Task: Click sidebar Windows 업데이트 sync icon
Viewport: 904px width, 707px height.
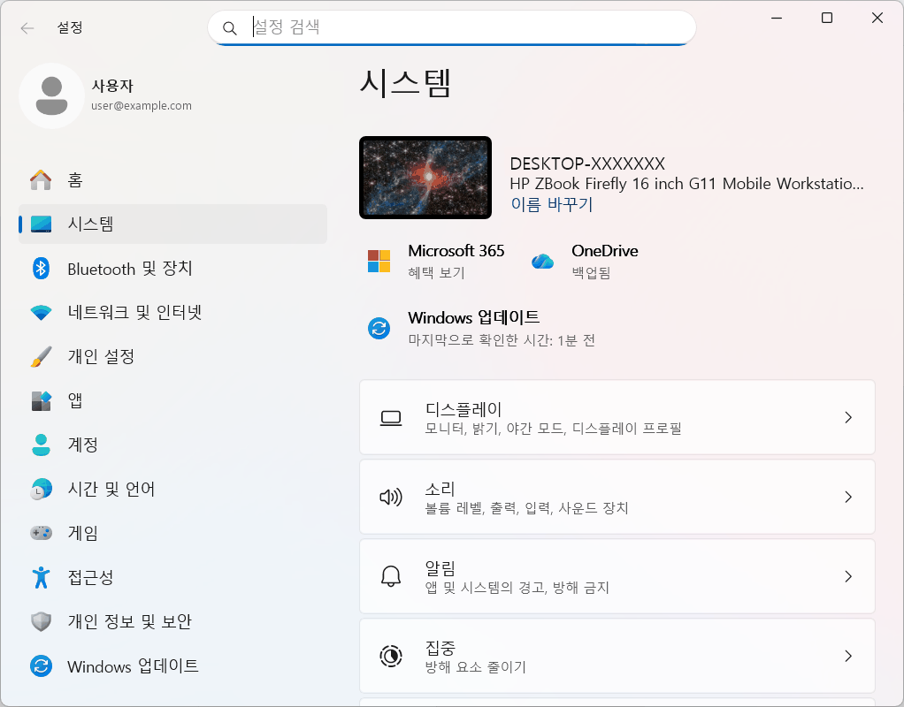Action: point(41,666)
